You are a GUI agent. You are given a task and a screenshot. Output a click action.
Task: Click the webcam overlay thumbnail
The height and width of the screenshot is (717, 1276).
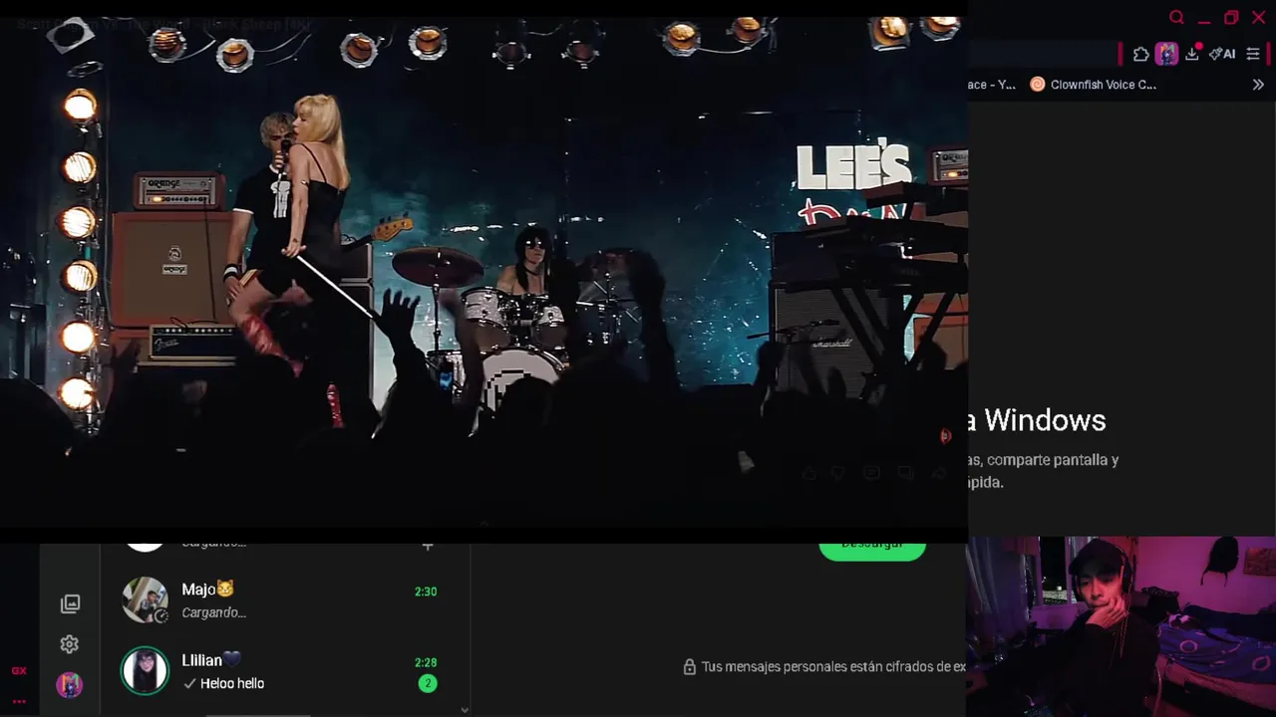pyautogui.click(x=1121, y=626)
